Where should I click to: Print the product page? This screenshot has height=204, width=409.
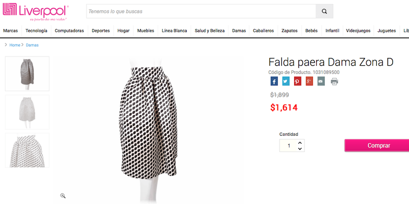[x=334, y=82]
